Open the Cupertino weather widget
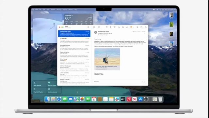209x118 pixels. 78,19
